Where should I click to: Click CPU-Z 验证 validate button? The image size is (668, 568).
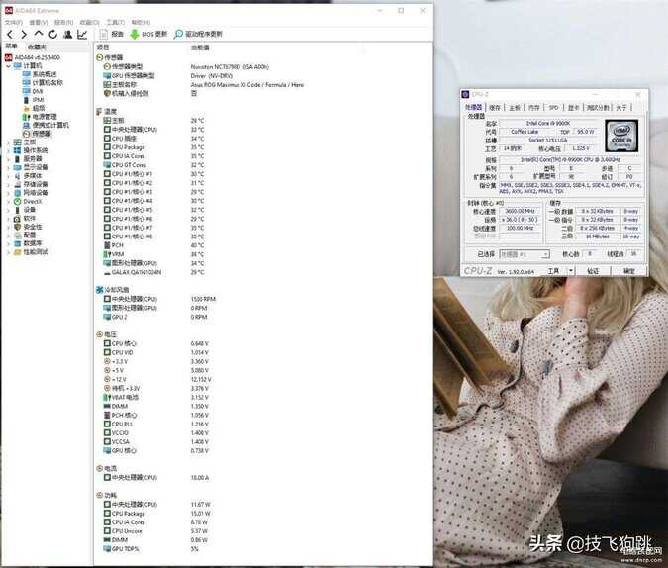click(593, 270)
